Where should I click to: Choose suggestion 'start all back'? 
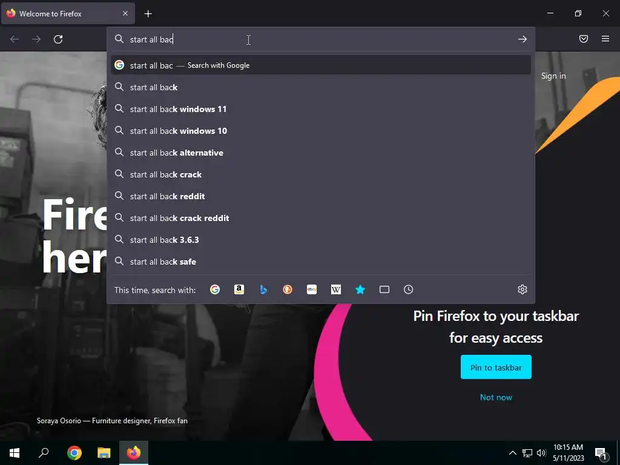tap(321, 87)
